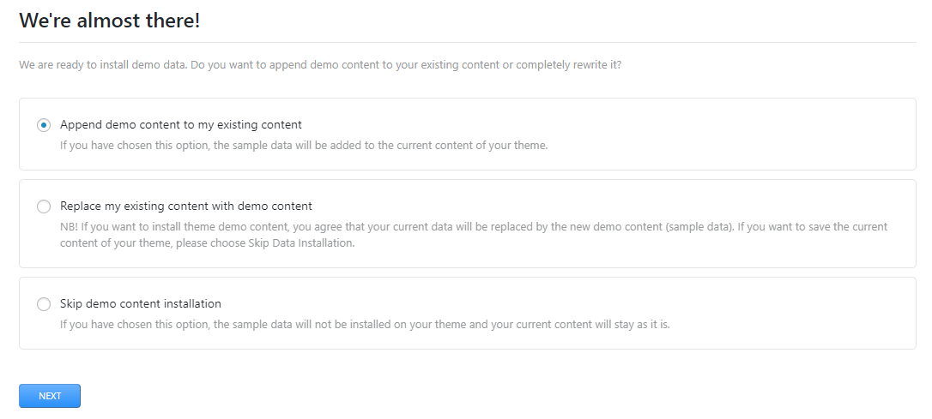Screen dimensions: 932x419
Task: Select the Append demo content radio button
Action: point(44,125)
